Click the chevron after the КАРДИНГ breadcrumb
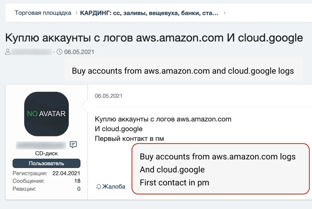 pos(224,13)
